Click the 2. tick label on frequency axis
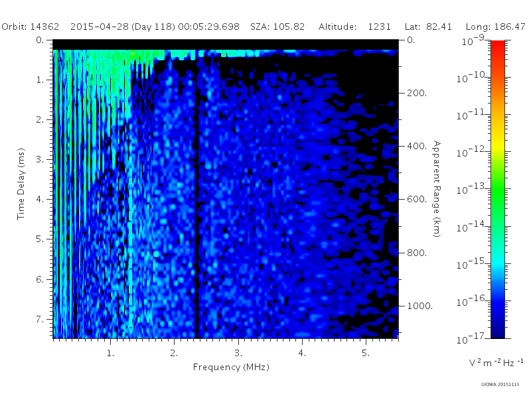Screen dimensions: 531x398 click(x=174, y=354)
